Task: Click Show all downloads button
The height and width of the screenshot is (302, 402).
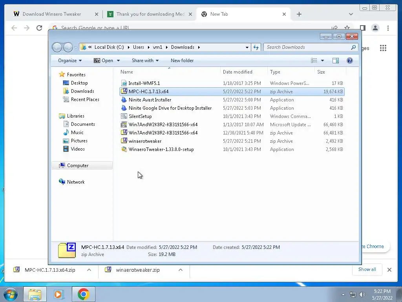Action: point(367,269)
